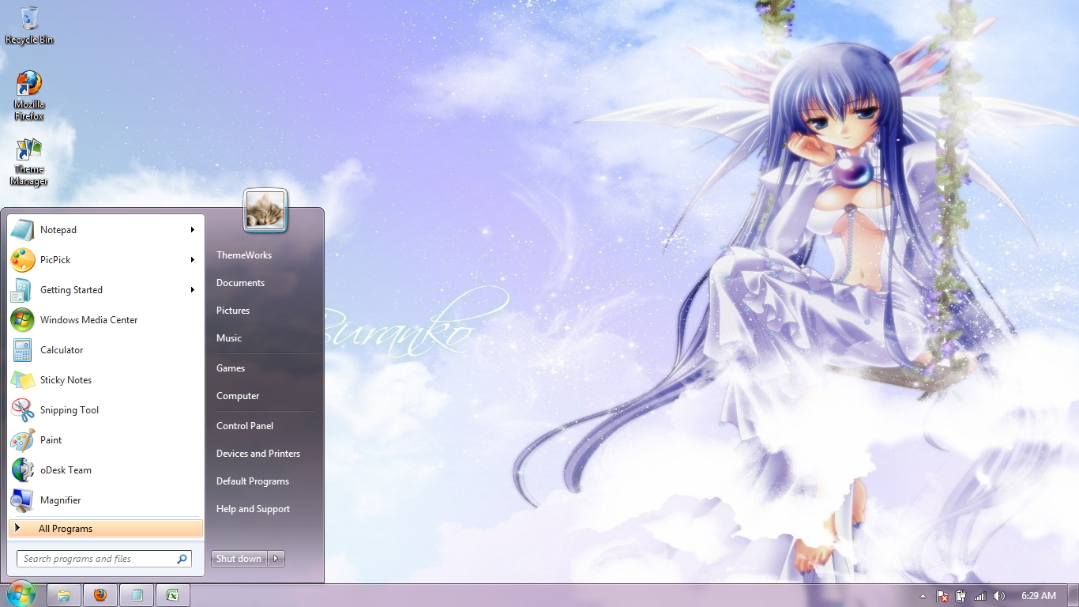This screenshot has height=607, width=1079.
Task: Click the Shut down button
Action: pos(239,559)
